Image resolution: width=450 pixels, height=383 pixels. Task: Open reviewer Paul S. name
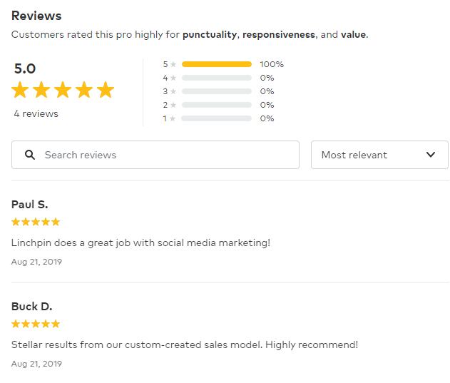(29, 205)
